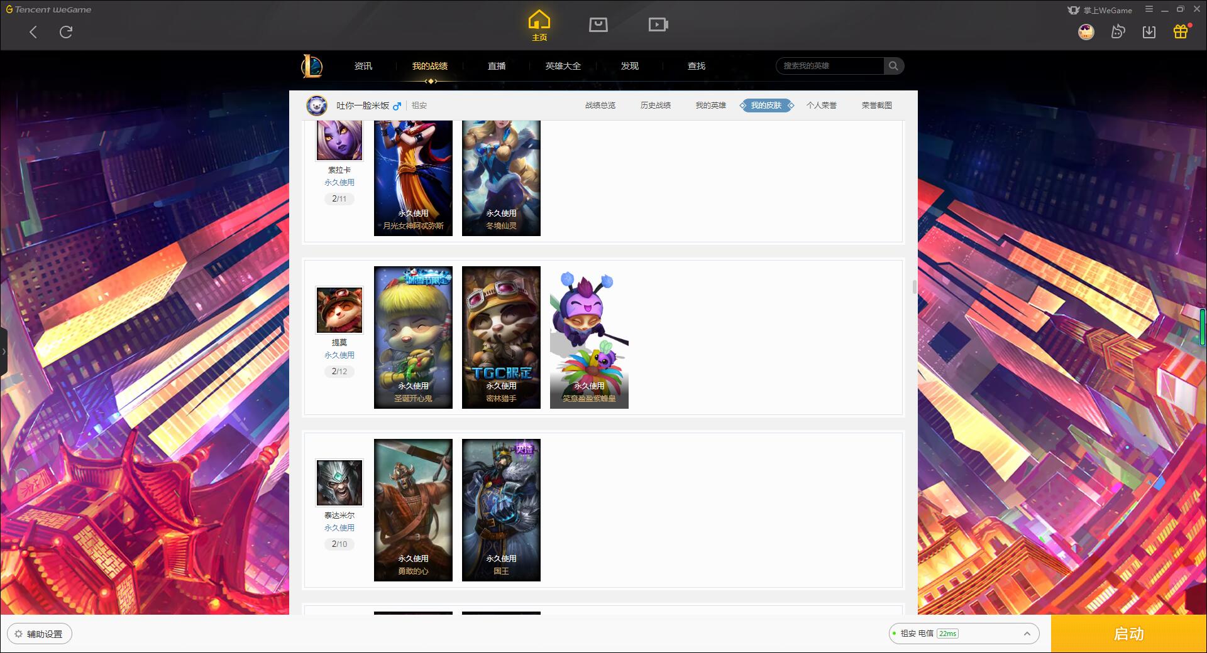Open the video live icon

coord(658,24)
